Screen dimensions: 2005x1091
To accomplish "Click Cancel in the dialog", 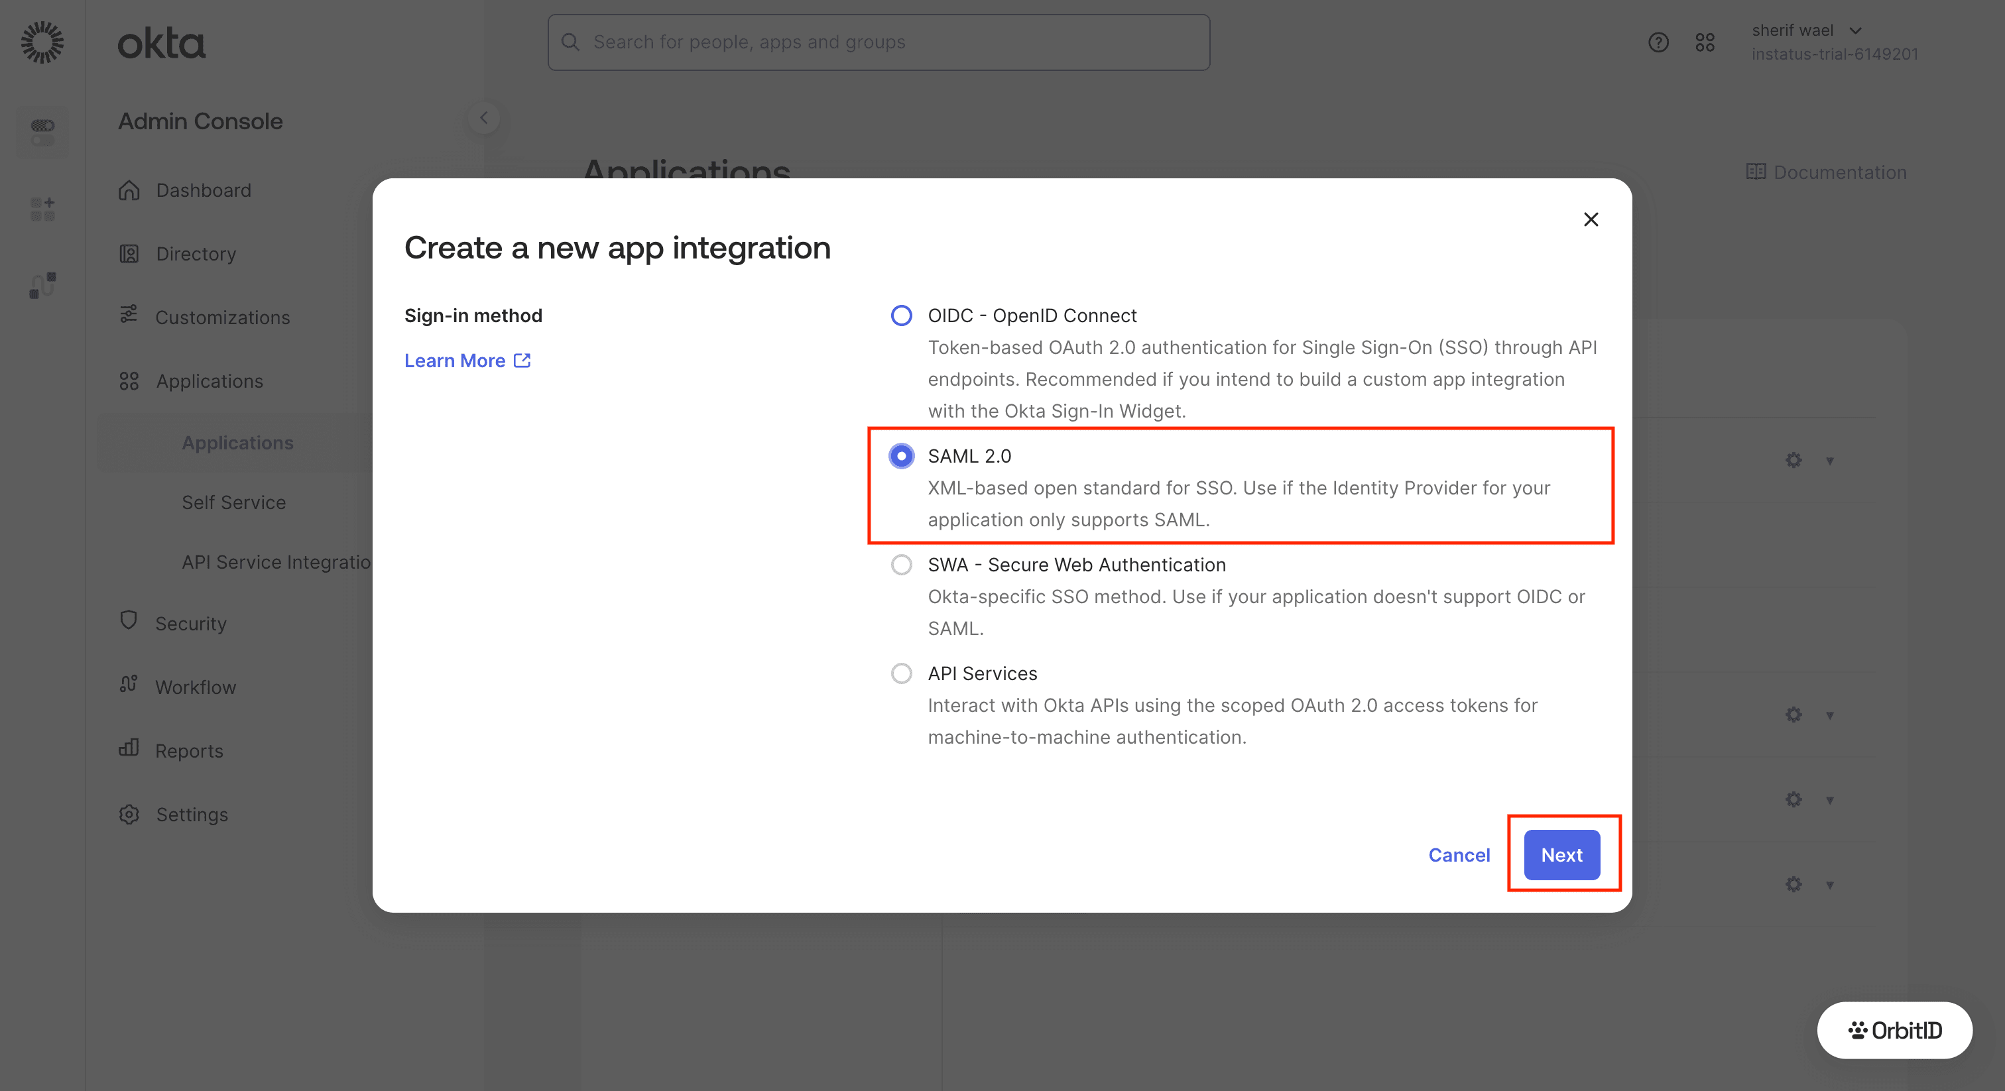I will [1458, 855].
